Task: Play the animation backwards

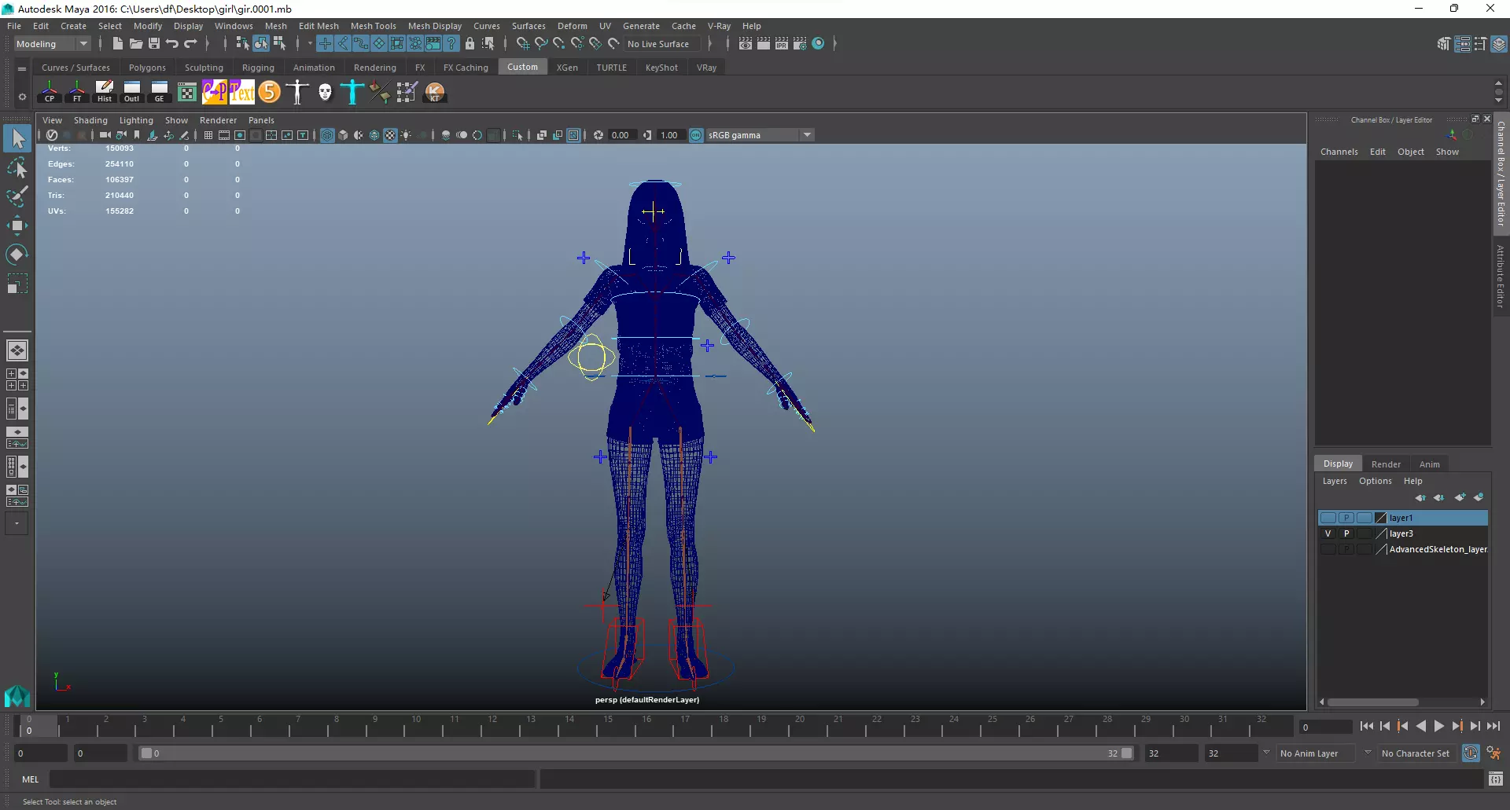Action: coord(1420,727)
